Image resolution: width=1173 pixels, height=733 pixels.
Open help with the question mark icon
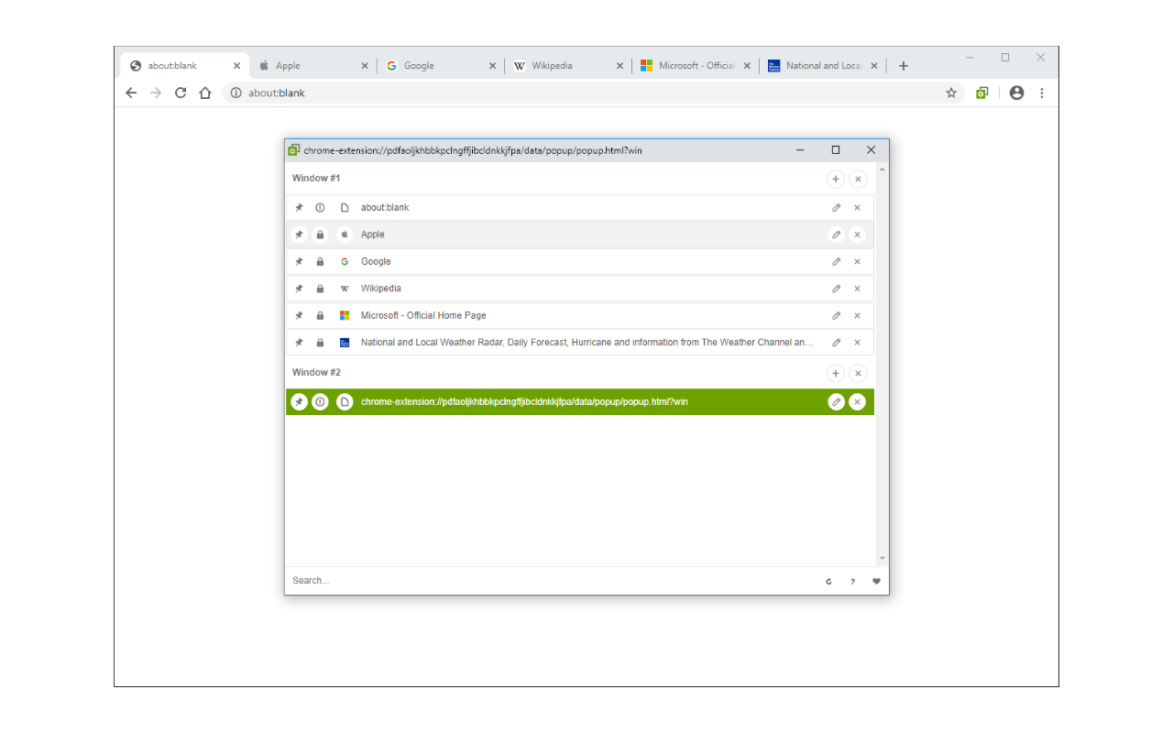[852, 581]
